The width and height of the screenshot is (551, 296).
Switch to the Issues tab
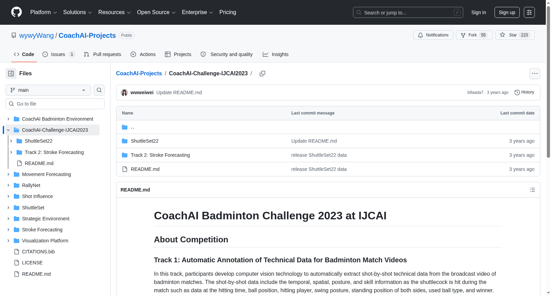(59, 54)
